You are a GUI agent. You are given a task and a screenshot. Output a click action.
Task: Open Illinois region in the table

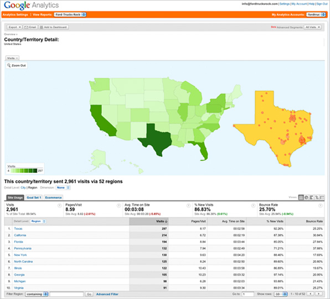point(18,268)
